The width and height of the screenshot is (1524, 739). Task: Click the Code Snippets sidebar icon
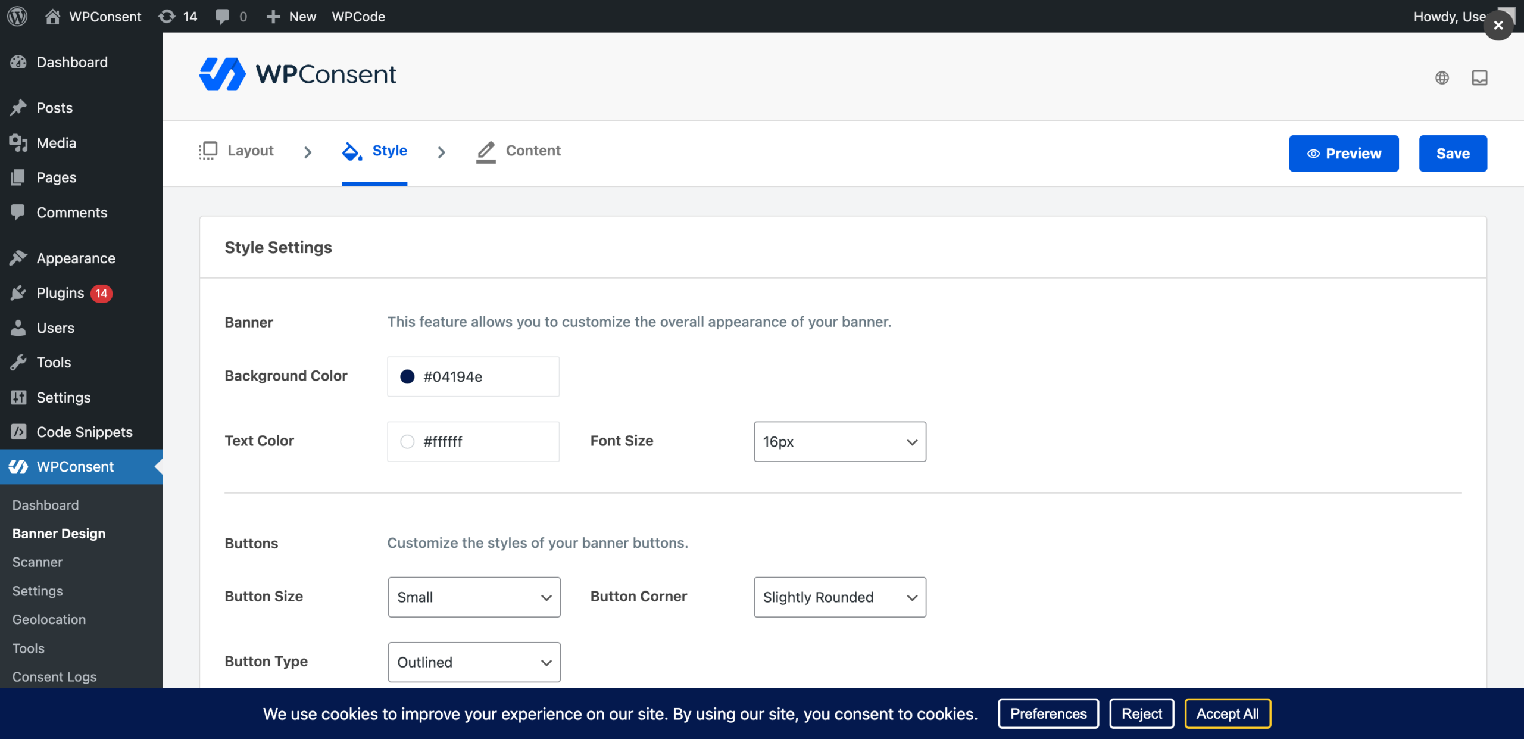[x=18, y=432]
